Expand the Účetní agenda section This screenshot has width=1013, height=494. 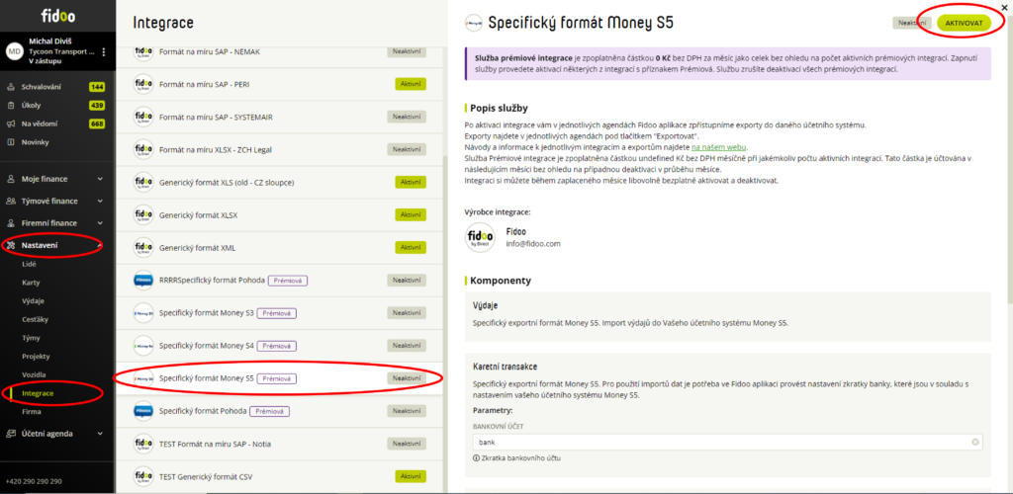pyautogui.click(x=100, y=434)
